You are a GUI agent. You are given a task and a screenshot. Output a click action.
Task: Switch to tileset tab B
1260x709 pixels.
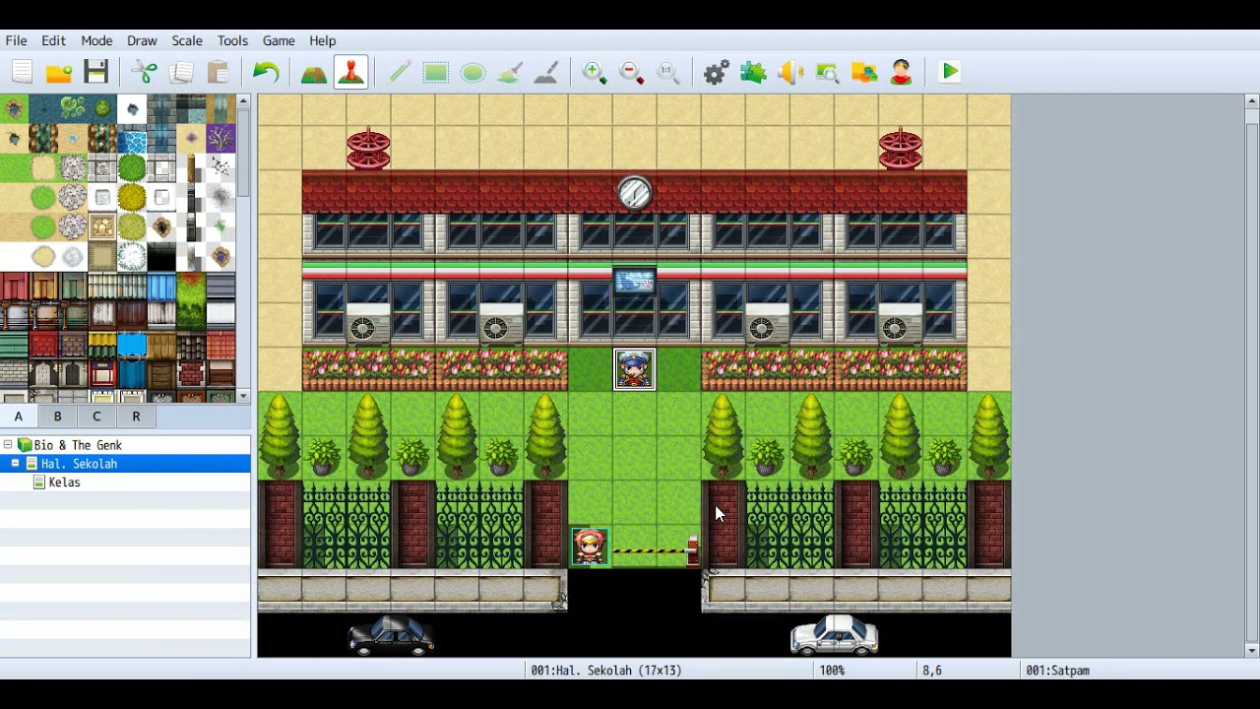(x=57, y=417)
